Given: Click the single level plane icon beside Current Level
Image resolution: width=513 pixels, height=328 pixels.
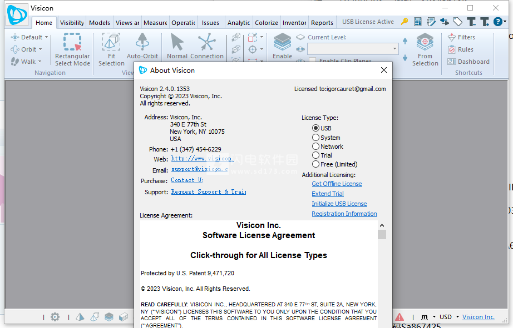Looking at the screenshot, I should click(300, 37).
